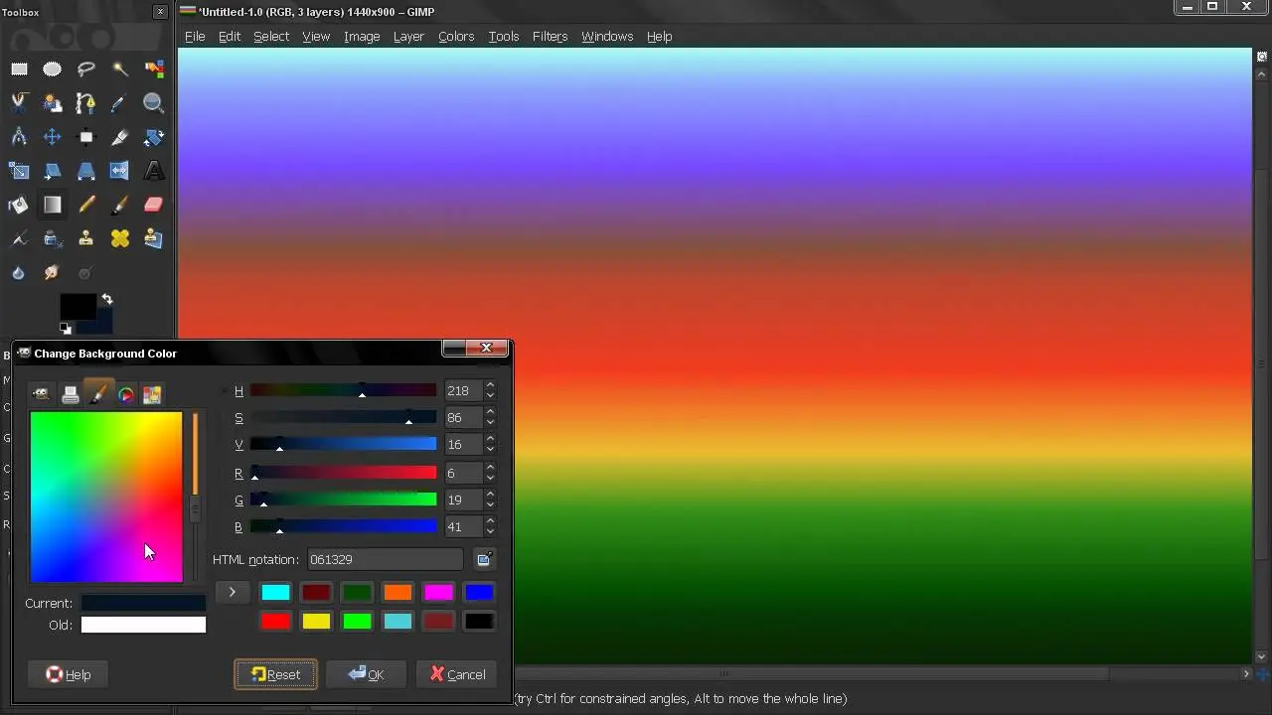
Task: Choose the Zoom magnifier tool
Action: click(x=154, y=102)
